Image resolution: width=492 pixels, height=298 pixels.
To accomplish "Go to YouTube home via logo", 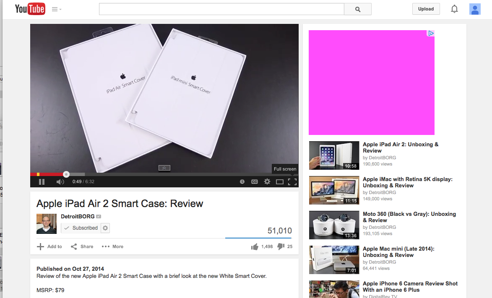I will point(30,9).
